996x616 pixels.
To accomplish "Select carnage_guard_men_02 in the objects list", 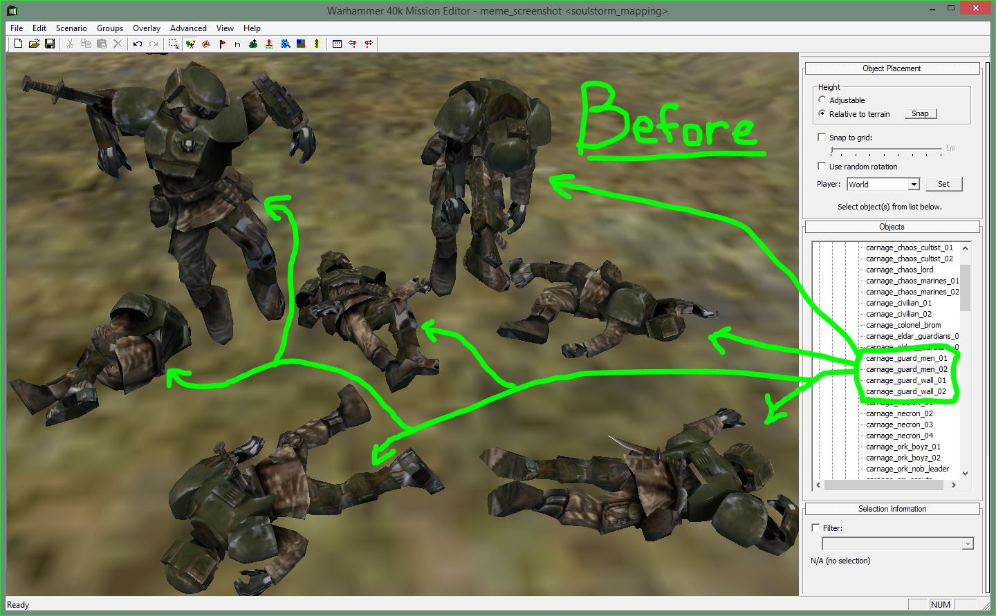I will click(x=907, y=369).
